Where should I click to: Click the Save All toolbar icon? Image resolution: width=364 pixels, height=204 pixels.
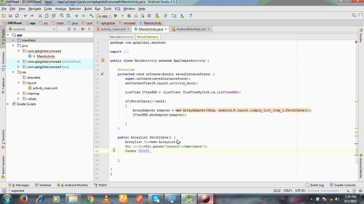[10, 16]
